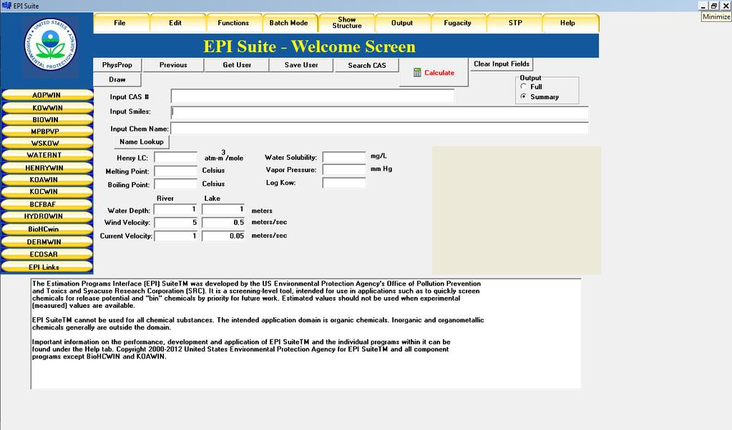Click the River Current Velocity field
The image size is (732, 430).
point(175,236)
